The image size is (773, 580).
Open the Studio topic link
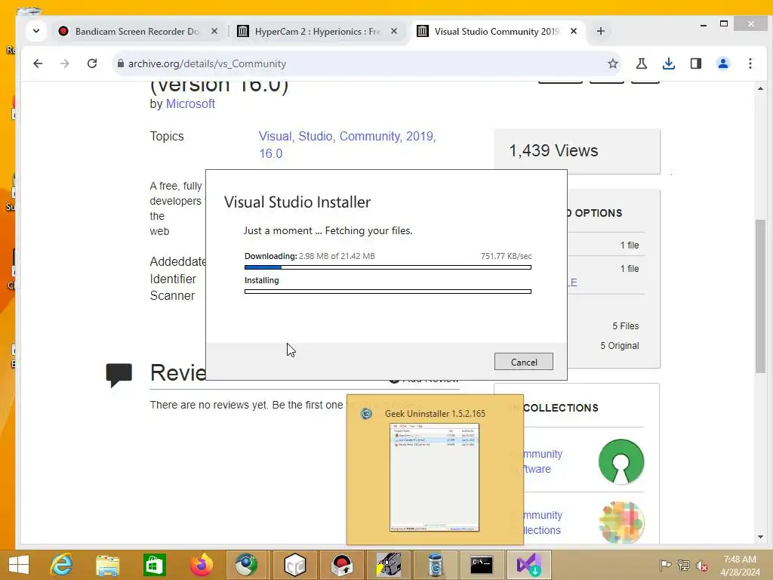(x=316, y=137)
